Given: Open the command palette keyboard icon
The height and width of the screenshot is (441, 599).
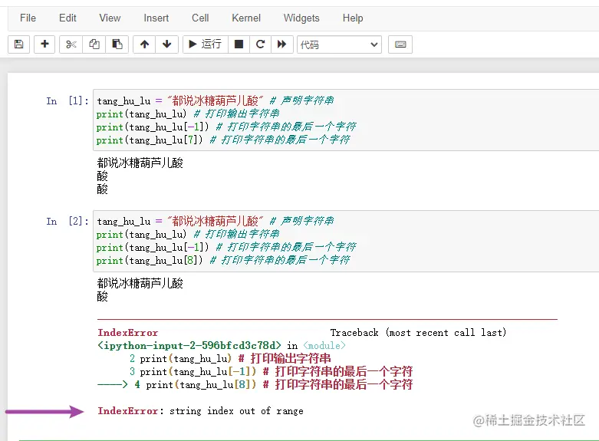Looking at the screenshot, I should (400, 44).
